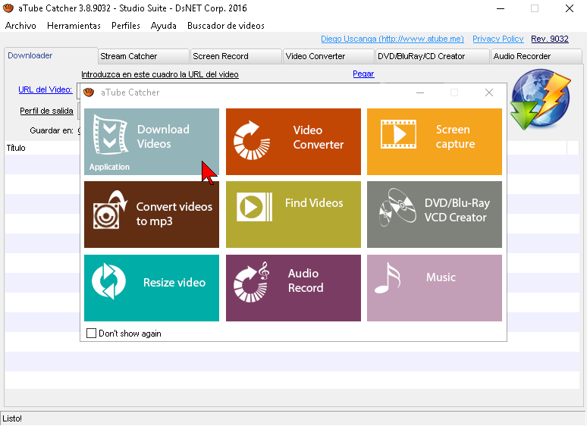Open Buscador de videos menu
This screenshot has height=426, width=587.
[x=226, y=26]
